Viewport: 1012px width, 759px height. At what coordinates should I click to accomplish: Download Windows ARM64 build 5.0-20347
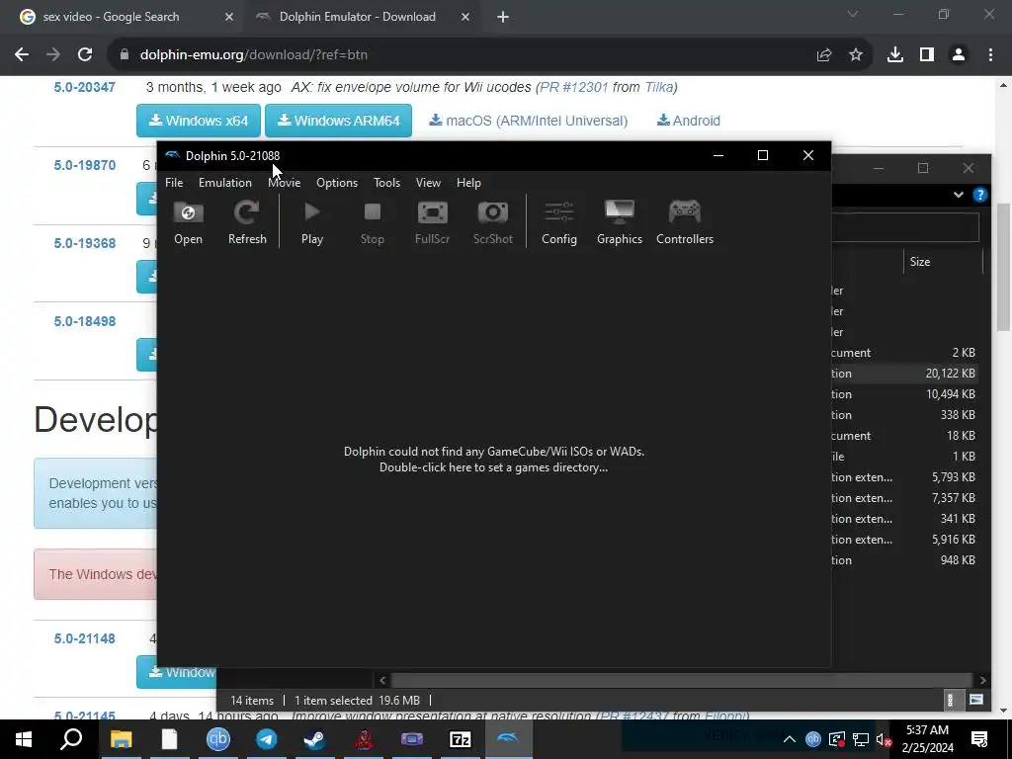point(338,121)
